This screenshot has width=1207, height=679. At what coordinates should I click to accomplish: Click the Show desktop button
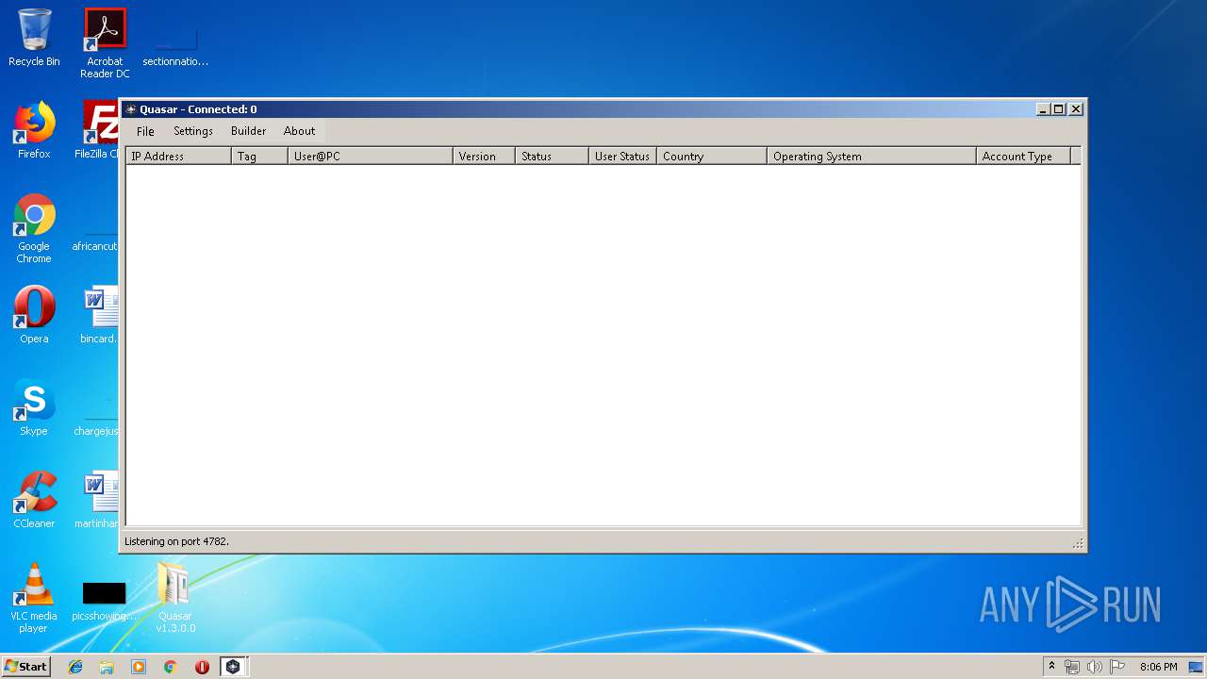pyautogui.click(x=1197, y=667)
